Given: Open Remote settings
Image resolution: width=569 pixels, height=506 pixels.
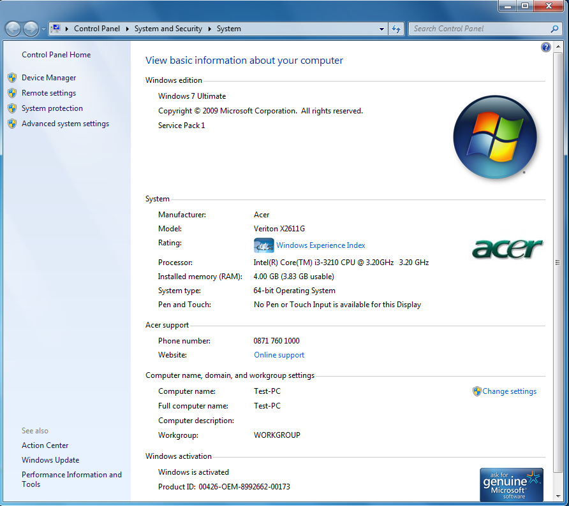Looking at the screenshot, I should [x=48, y=93].
